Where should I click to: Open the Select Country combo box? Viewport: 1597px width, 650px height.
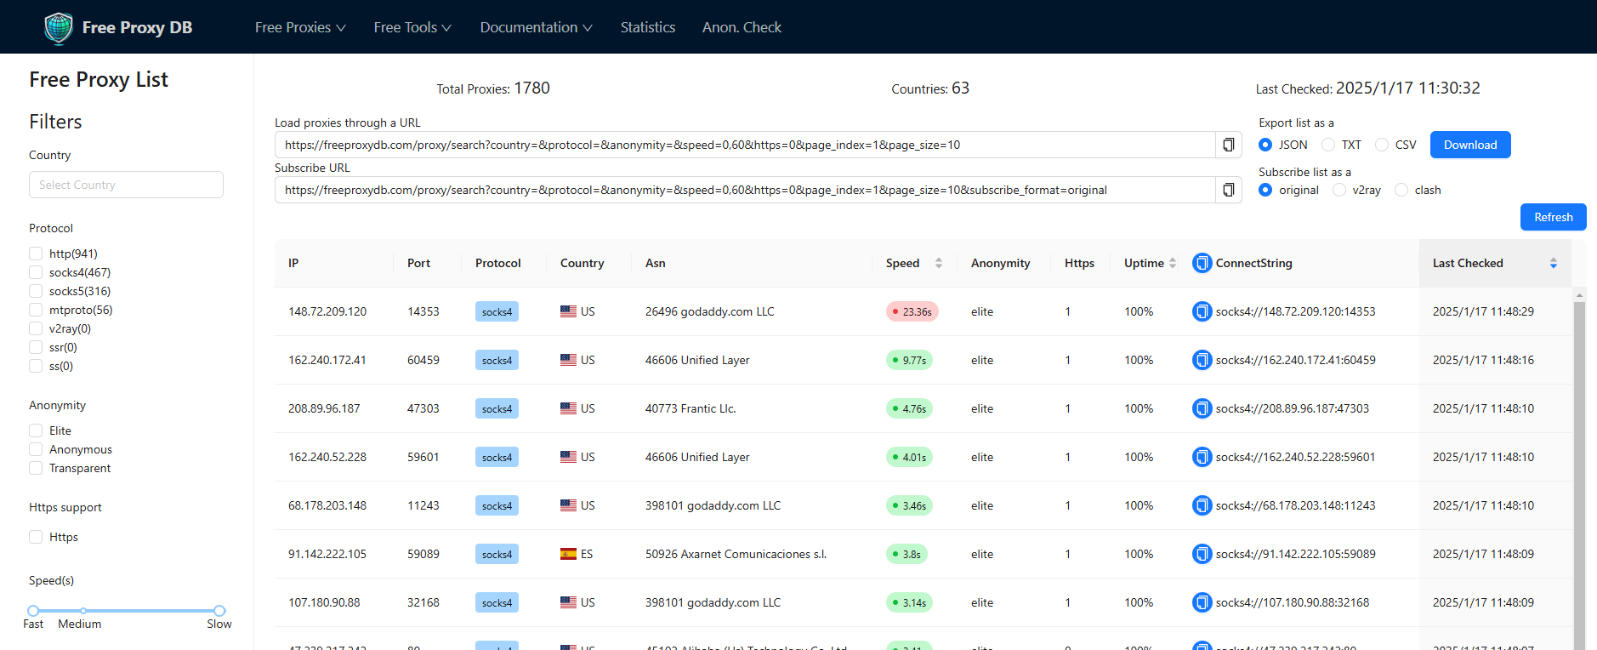126,185
